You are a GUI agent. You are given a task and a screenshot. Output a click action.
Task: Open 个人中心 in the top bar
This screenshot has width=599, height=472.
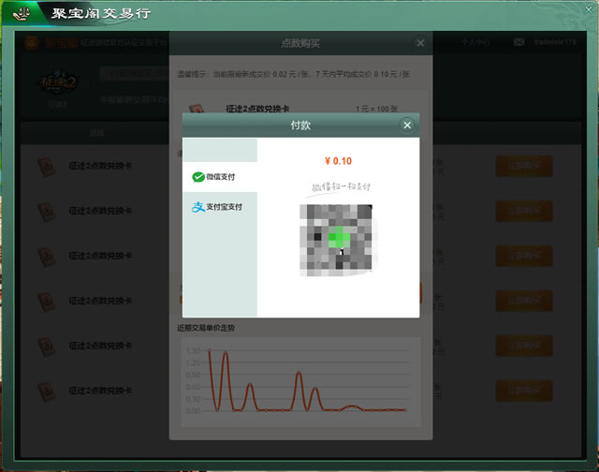(475, 42)
